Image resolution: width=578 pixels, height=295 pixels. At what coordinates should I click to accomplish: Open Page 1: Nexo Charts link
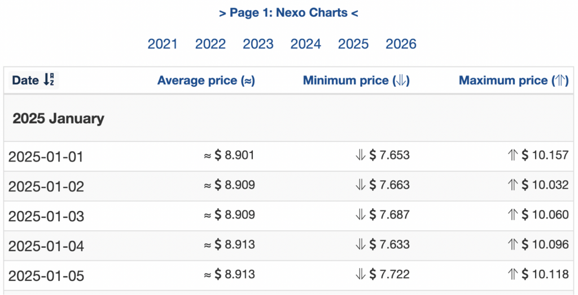point(288,13)
